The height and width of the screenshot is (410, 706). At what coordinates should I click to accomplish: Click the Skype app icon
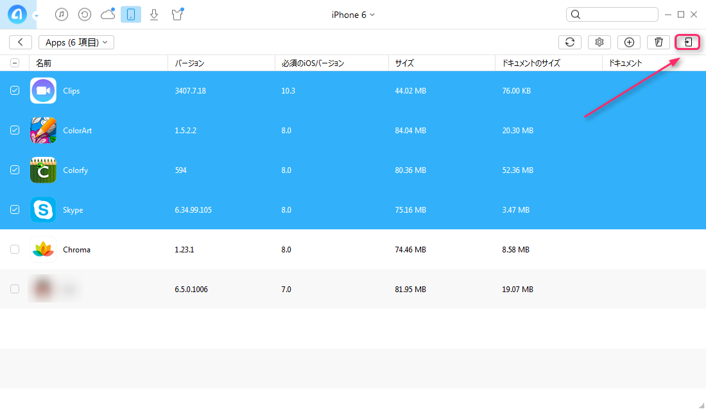click(43, 209)
